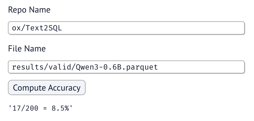Focus the Repo Name input field
Viewport: 254px width, 121px height.
click(126, 28)
